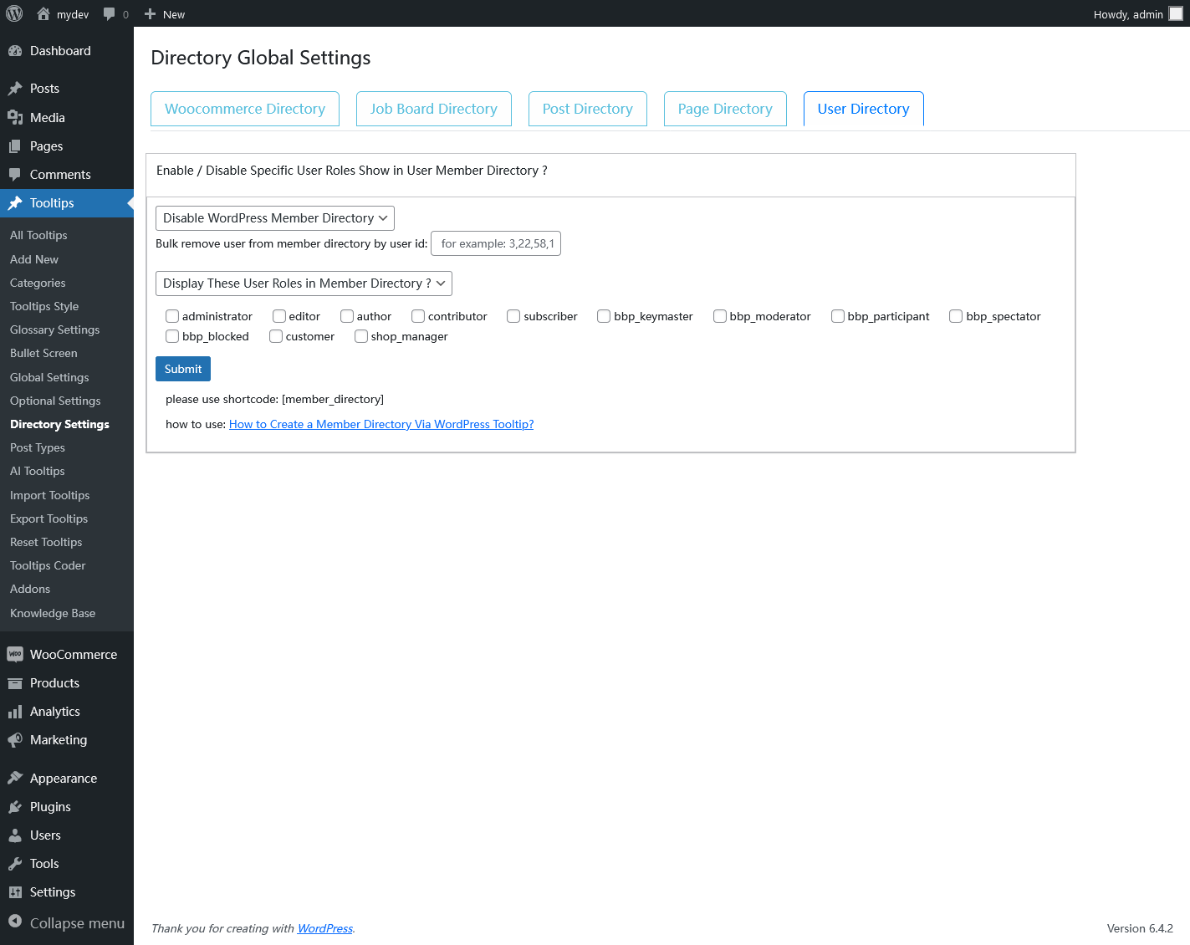This screenshot has width=1190, height=945.
Task: Click the Submit button
Action: 182,369
